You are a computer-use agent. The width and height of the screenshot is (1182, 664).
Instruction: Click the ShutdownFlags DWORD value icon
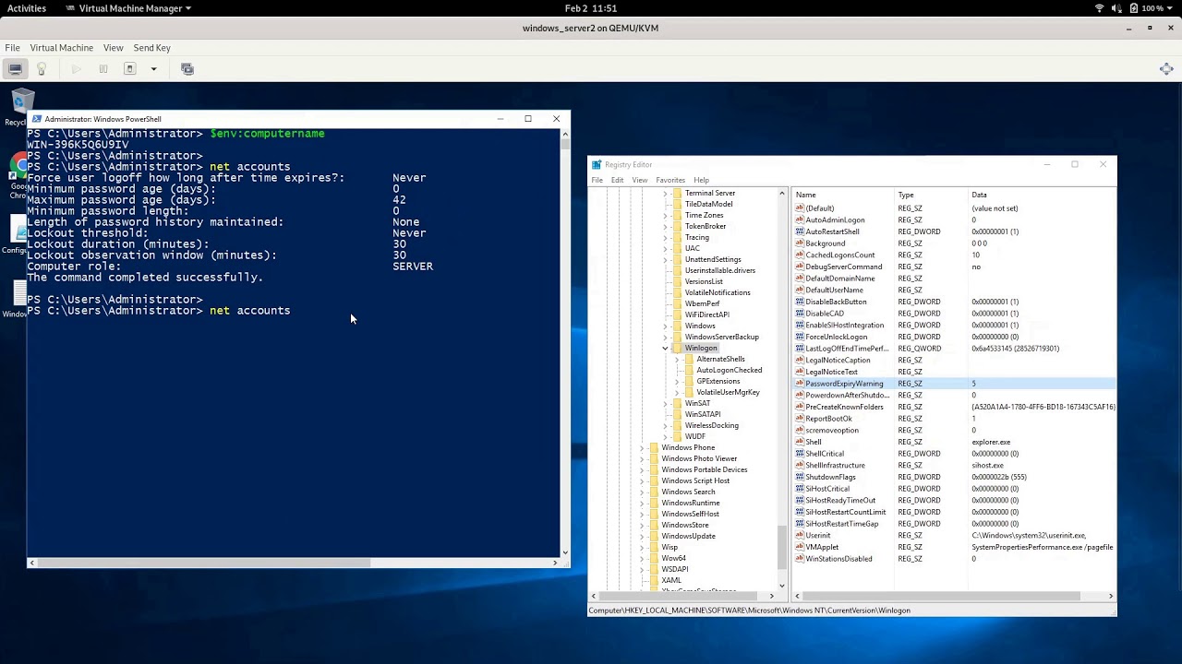(x=800, y=477)
